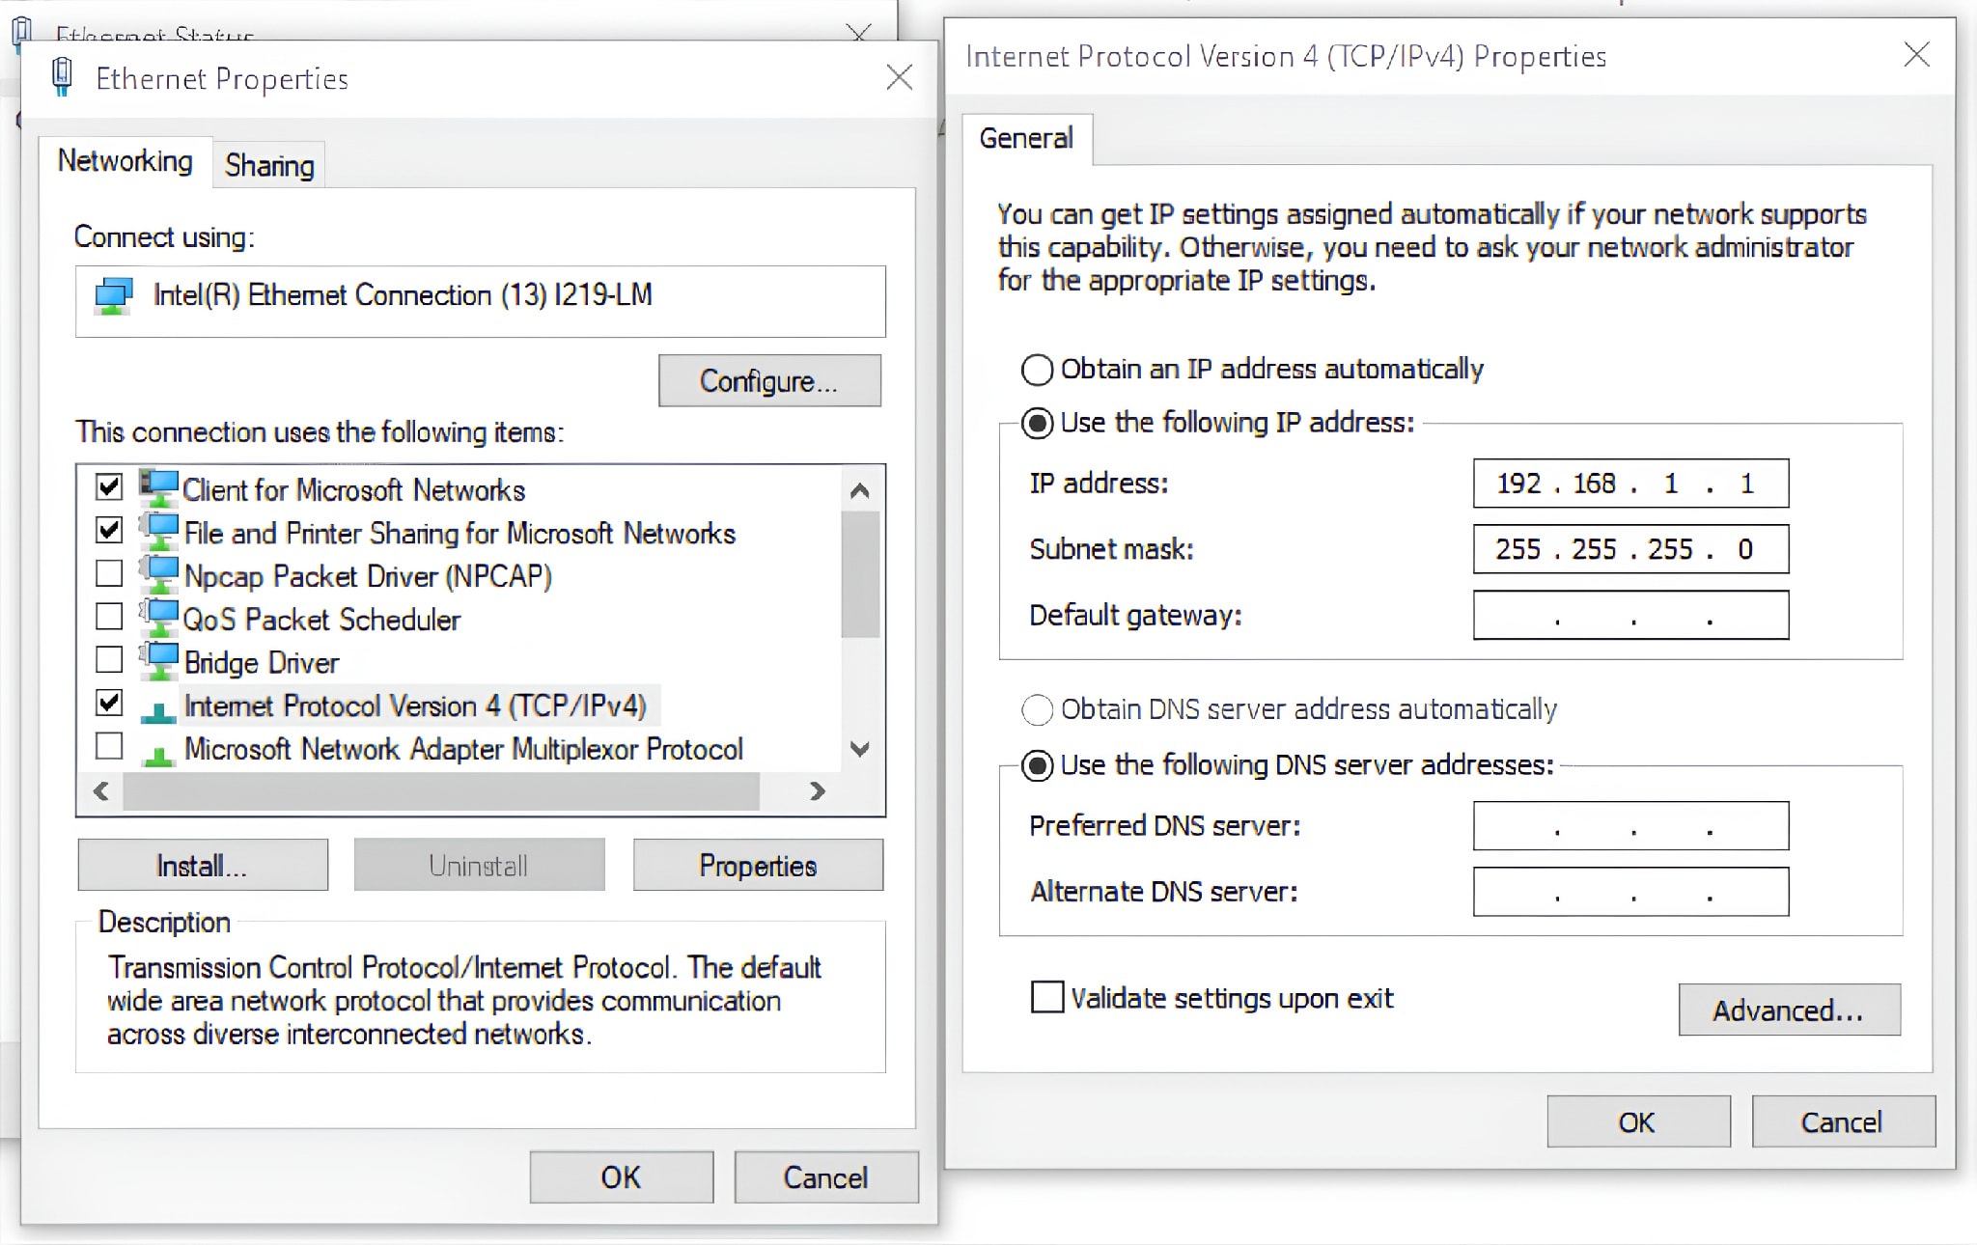Enable the Npcap Packet Driver checkbox
The height and width of the screenshot is (1245, 1977).
[x=107, y=573]
